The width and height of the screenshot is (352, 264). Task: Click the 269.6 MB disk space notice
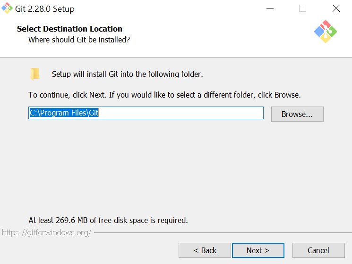point(108,220)
